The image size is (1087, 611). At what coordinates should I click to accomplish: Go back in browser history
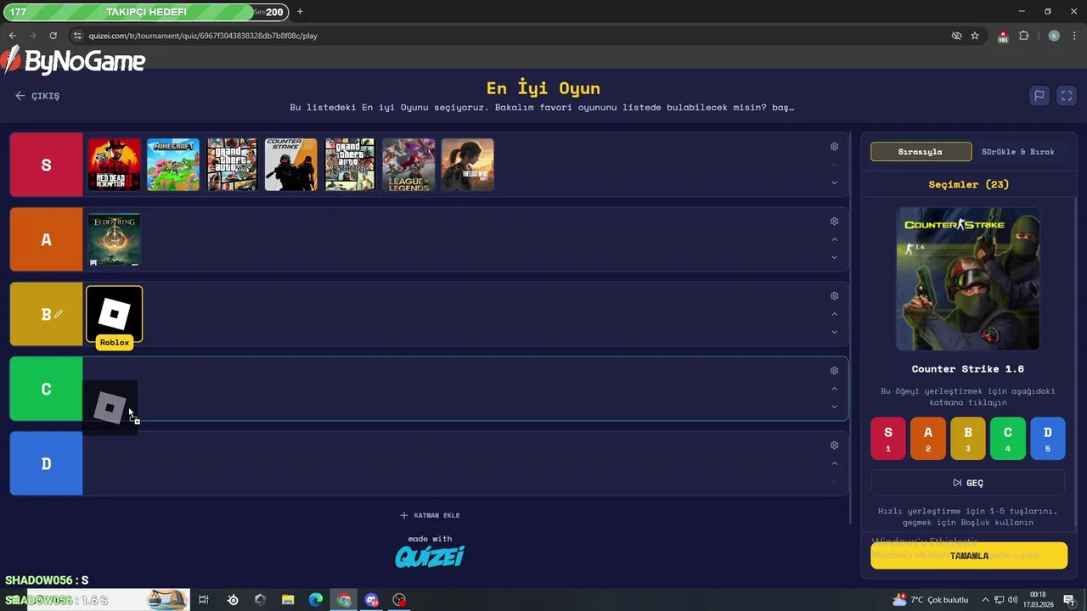(x=12, y=36)
